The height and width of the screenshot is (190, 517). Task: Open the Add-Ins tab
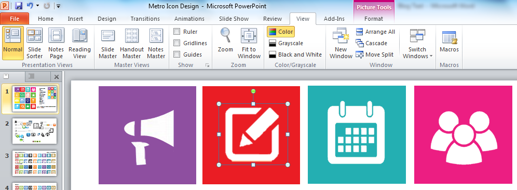click(334, 19)
